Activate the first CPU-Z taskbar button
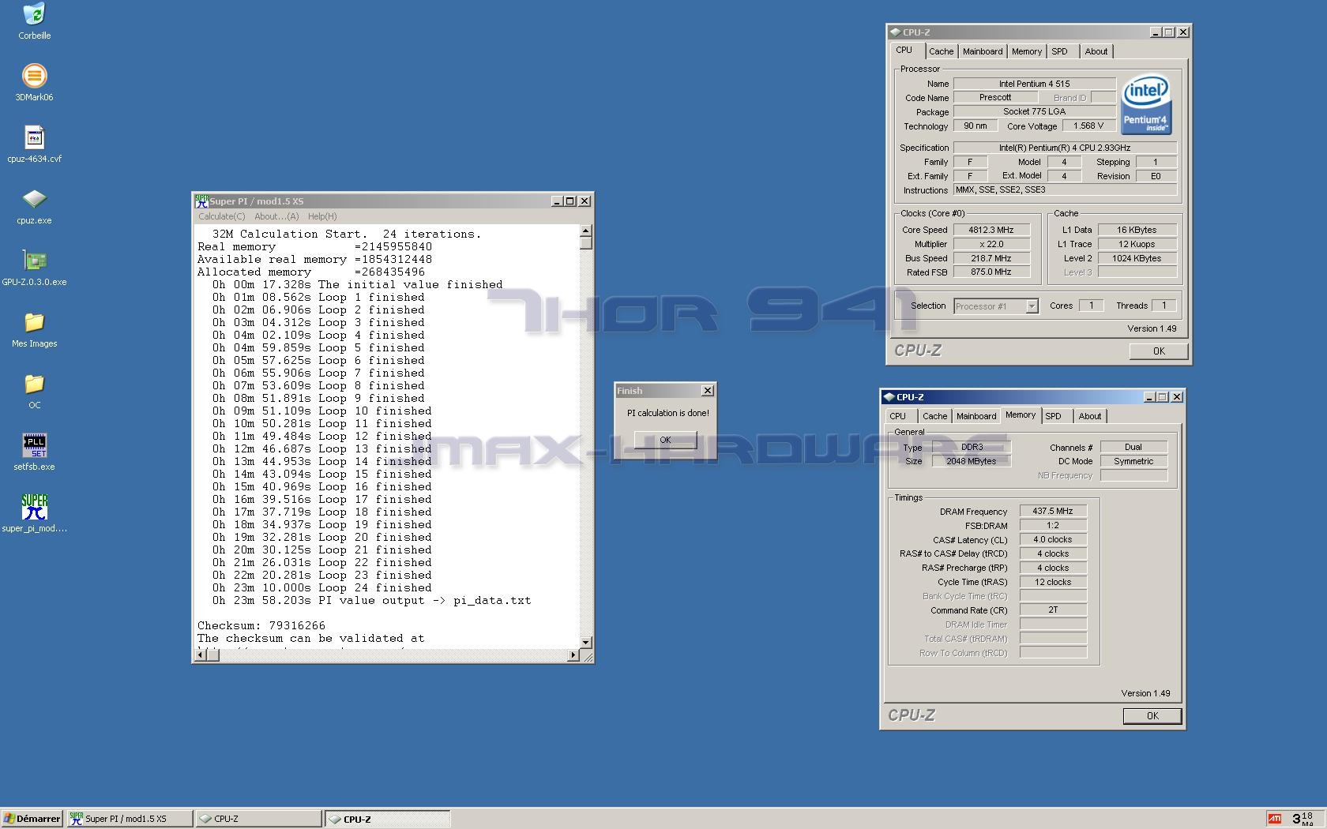Image resolution: width=1327 pixels, height=829 pixels. [258, 819]
